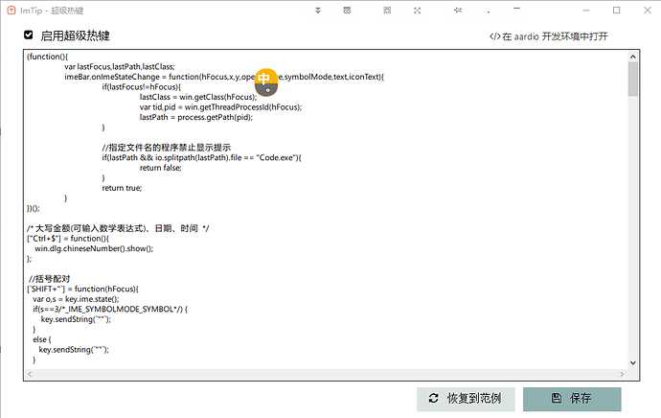
Task: Click the code line 'return true;'
Action: [122, 188]
